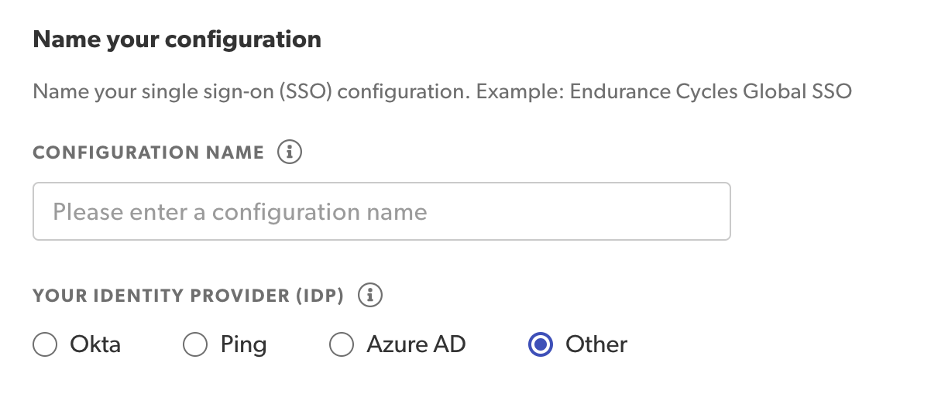Click the 'Other' option label text
Image resolution: width=931 pixels, height=404 pixels.
coord(596,344)
